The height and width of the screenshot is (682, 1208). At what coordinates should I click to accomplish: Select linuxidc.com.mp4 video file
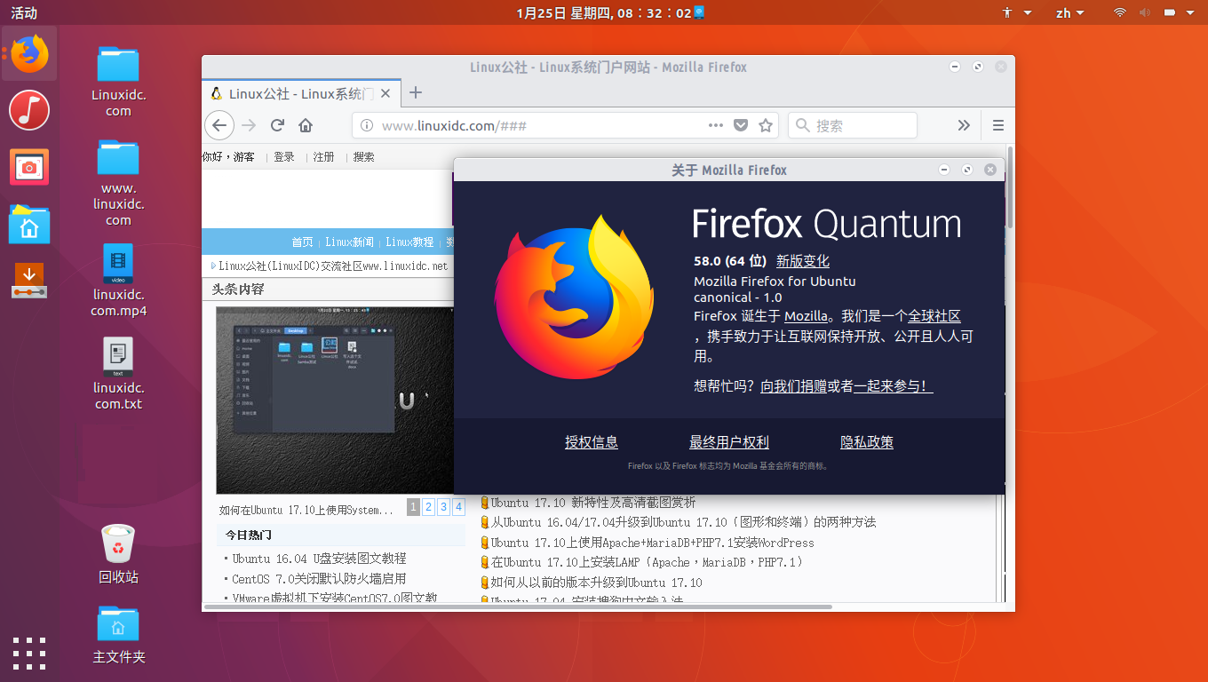coord(118,281)
